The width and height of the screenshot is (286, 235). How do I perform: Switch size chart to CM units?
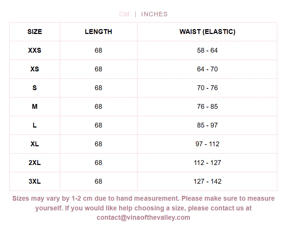124,14
